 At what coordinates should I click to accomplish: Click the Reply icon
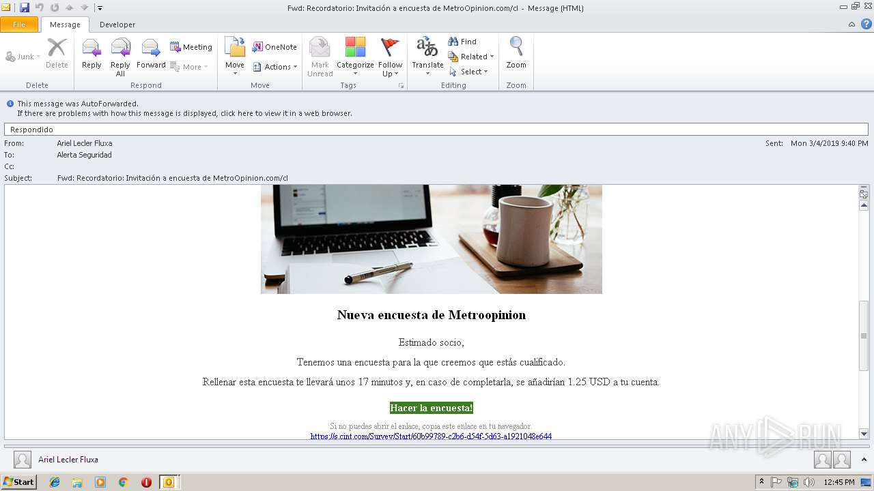91,54
